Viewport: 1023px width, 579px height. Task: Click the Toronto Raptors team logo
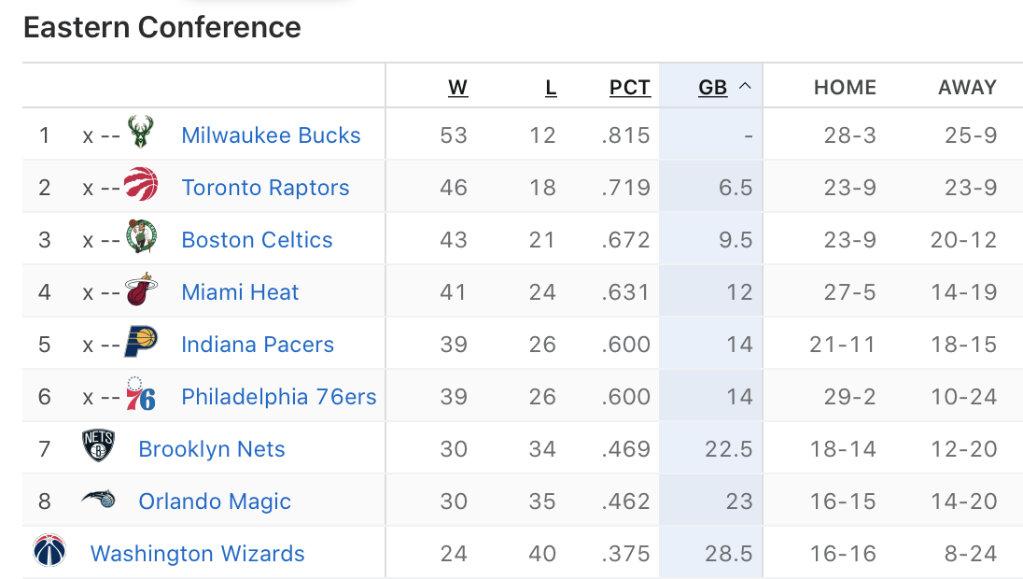point(141,184)
